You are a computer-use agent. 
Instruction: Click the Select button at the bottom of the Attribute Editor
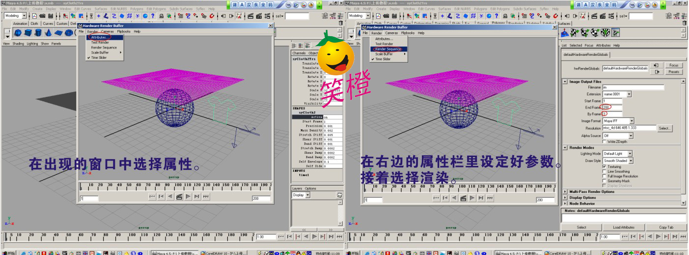(x=581, y=227)
